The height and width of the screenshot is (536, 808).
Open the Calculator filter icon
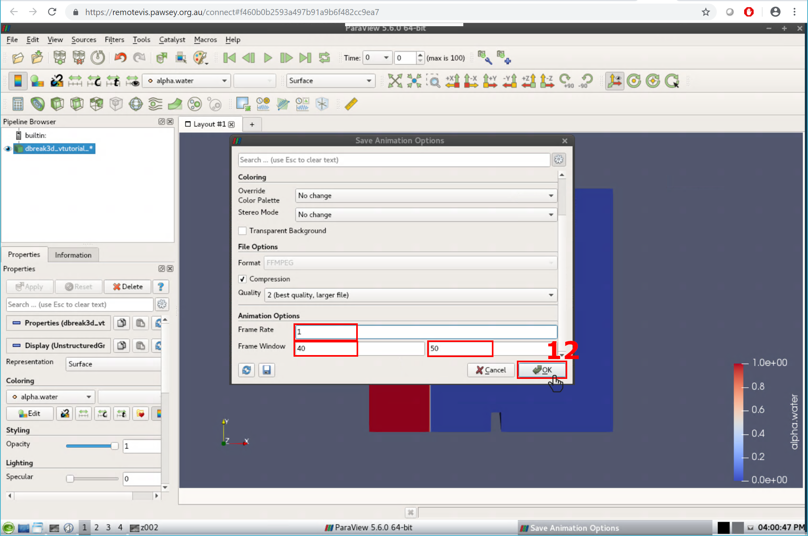pos(18,104)
